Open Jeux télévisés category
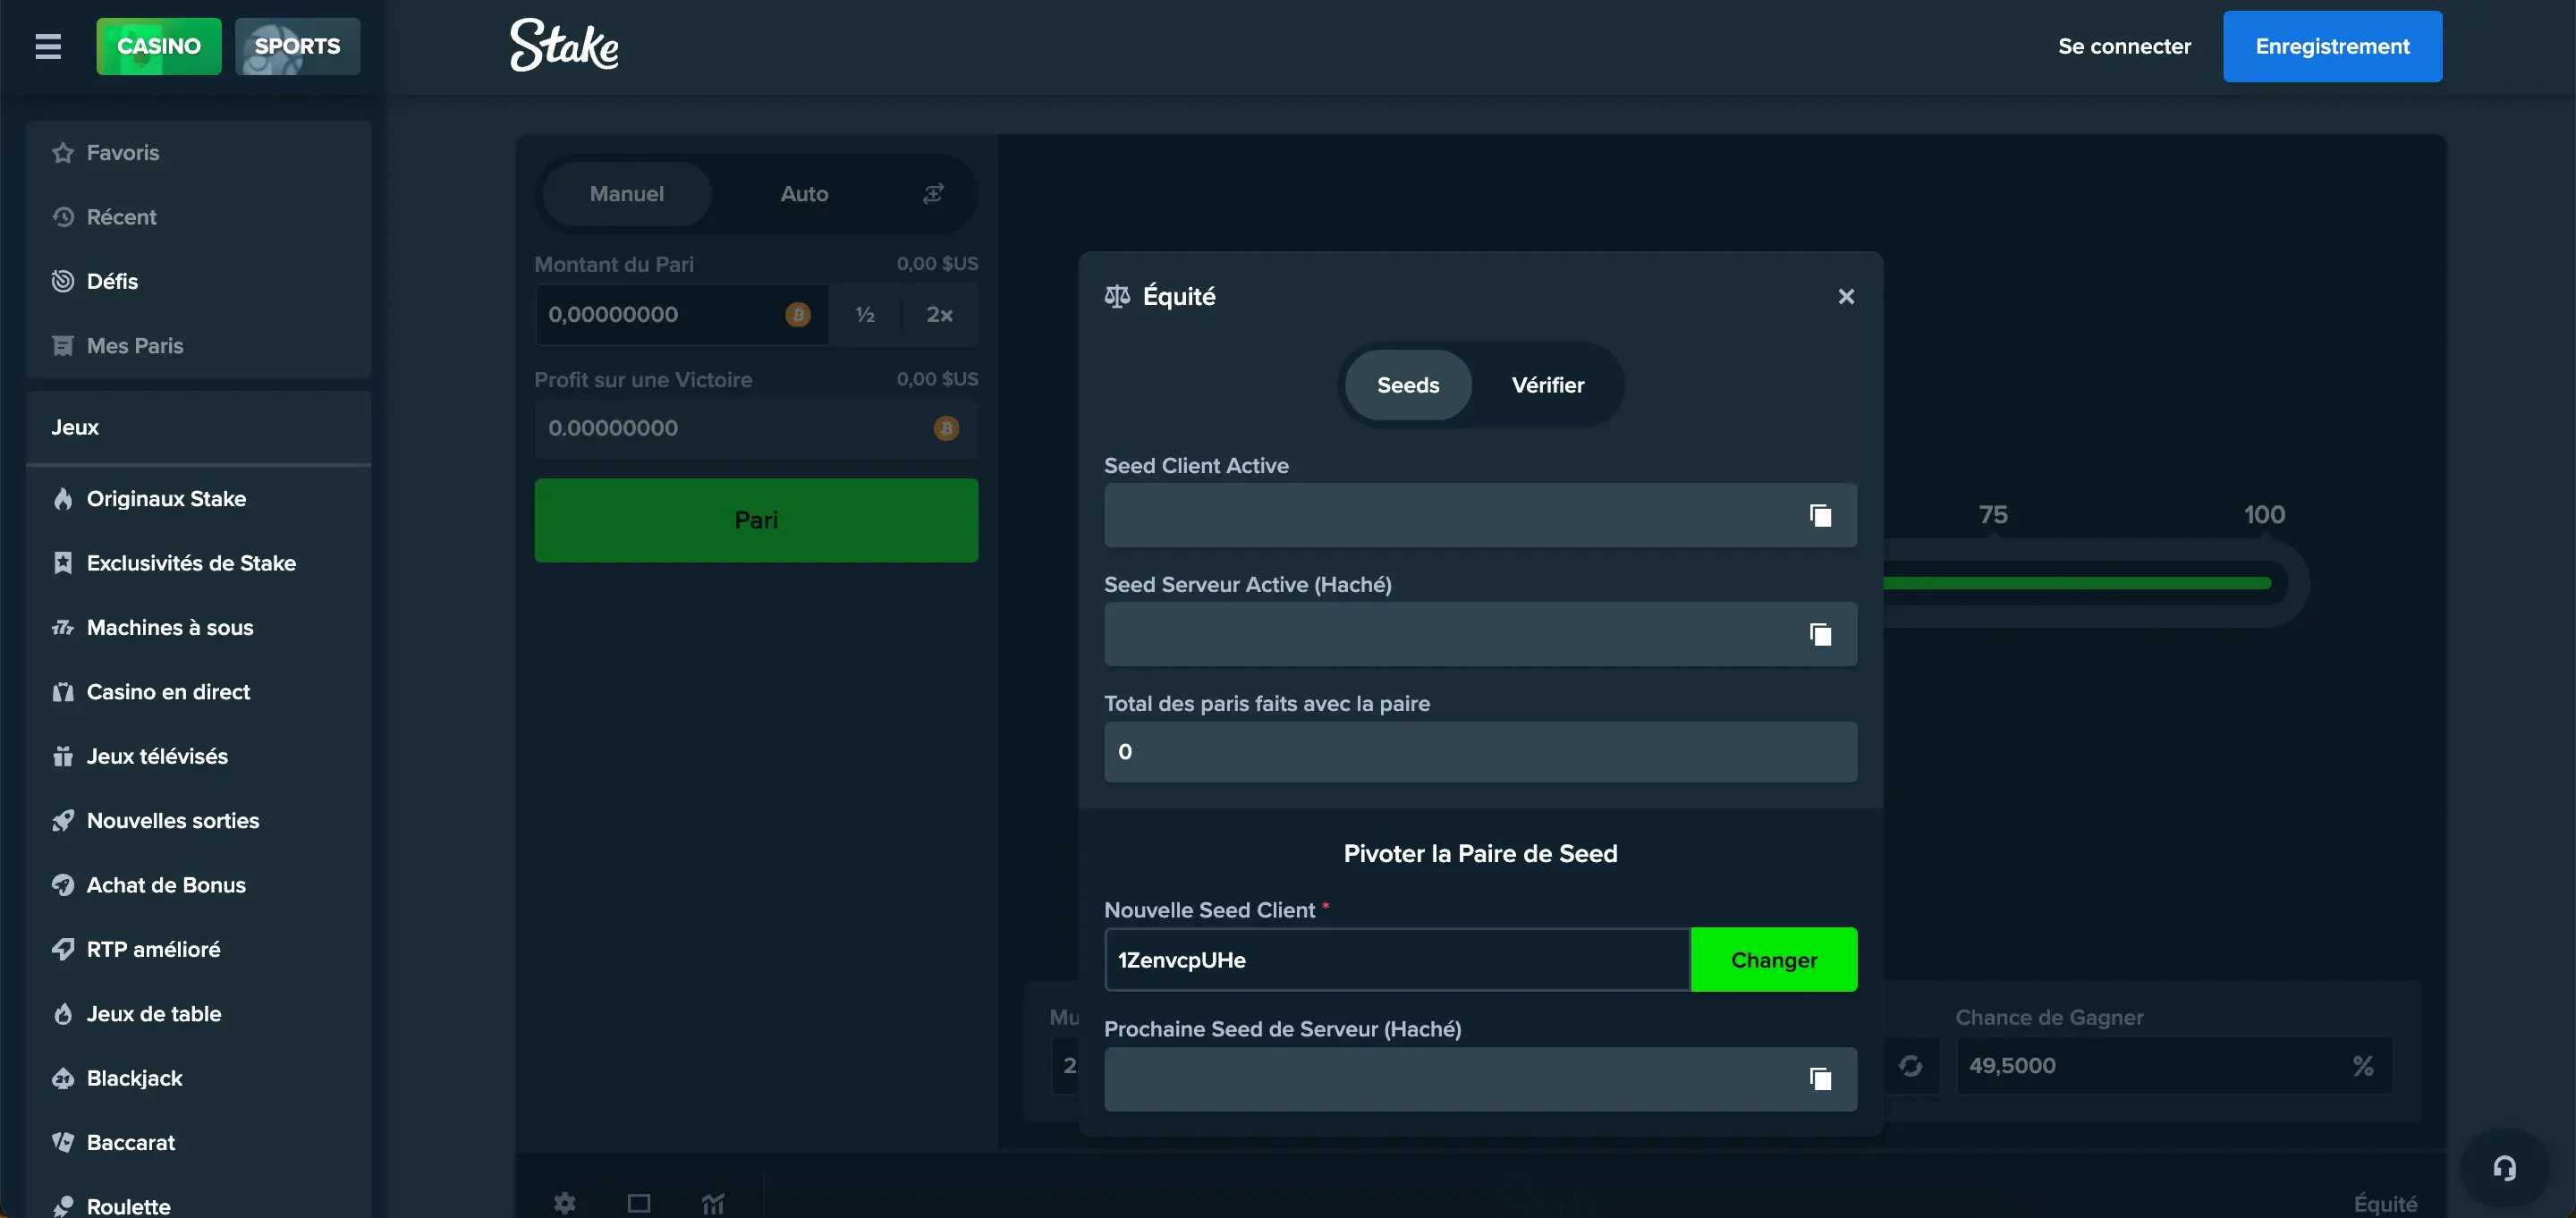The image size is (2576, 1218). (199, 756)
